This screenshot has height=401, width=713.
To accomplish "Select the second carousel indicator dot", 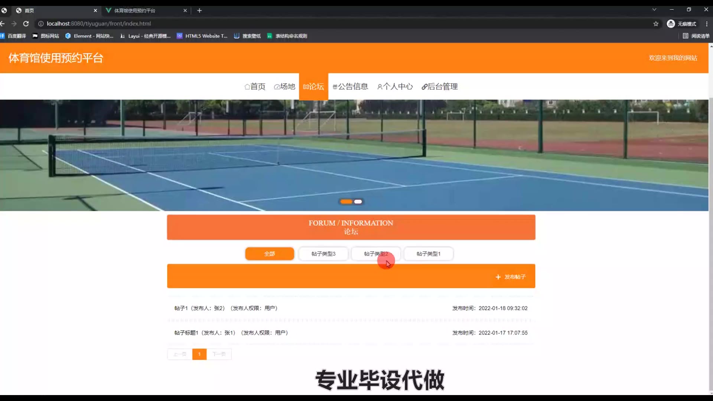I will coord(358,202).
